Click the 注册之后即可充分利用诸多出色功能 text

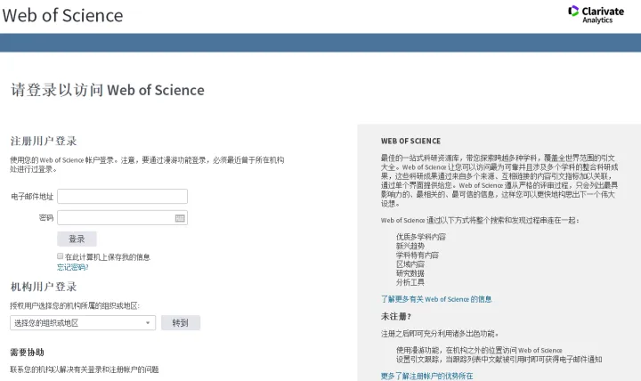(440, 334)
